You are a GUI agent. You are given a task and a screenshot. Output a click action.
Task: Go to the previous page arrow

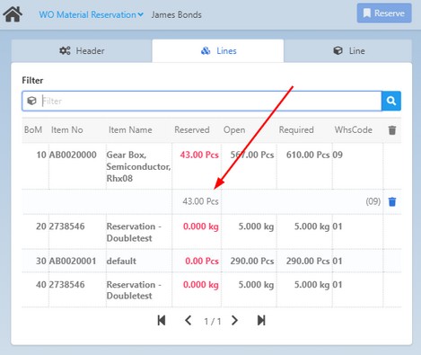click(188, 321)
